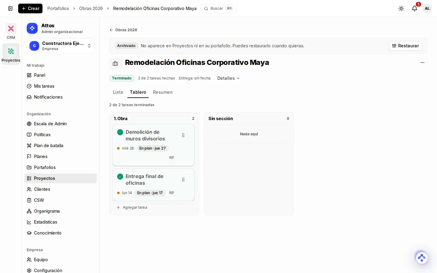437x273 pixels.
Task: Open the Constructora Eje... company switcher
Action: (x=60, y=46)
